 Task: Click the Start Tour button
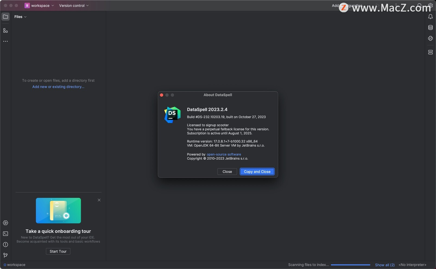(x=58, y=251)
